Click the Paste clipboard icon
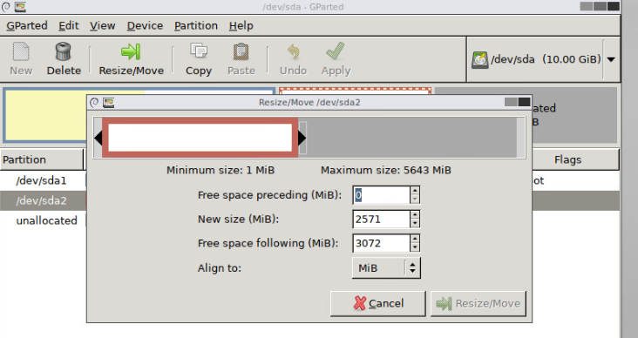638x338 pixels. pos(241,51)
